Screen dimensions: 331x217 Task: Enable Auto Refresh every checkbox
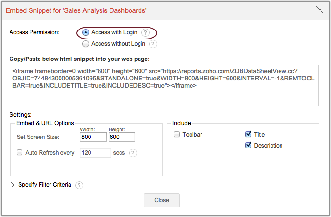coord(20,153)
